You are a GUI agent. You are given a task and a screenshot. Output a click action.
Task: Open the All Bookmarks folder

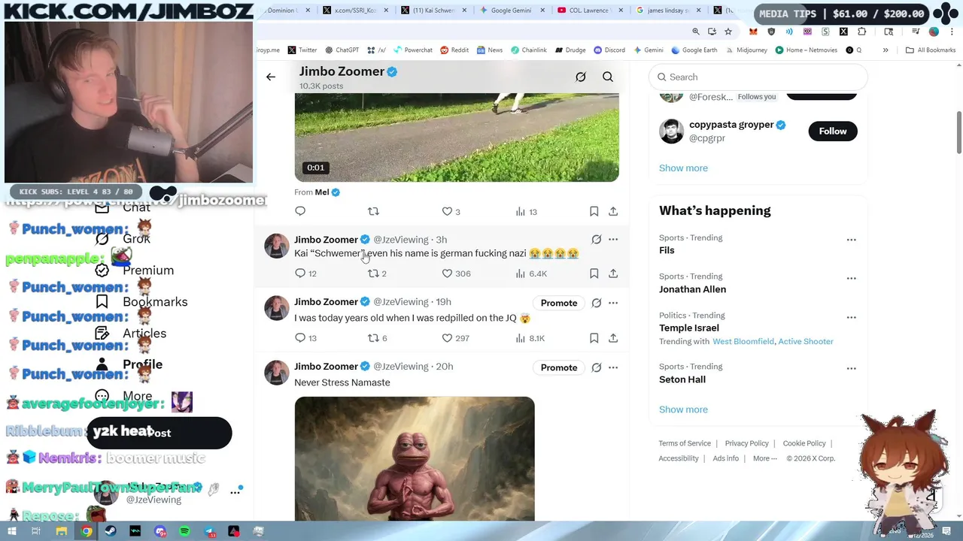[931, 50]
